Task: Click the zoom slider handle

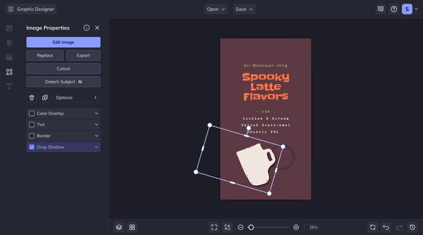Action: pos(251,227)
